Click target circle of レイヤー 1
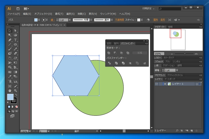This screenshot has height=139, width=209. pyautogui.click(x=197, y=84)
